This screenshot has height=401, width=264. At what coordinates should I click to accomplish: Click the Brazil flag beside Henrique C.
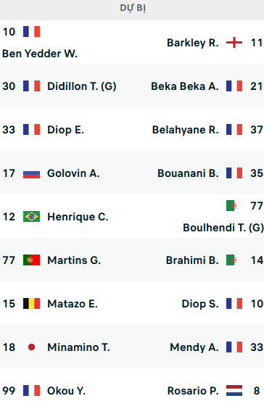pos(31,217)
